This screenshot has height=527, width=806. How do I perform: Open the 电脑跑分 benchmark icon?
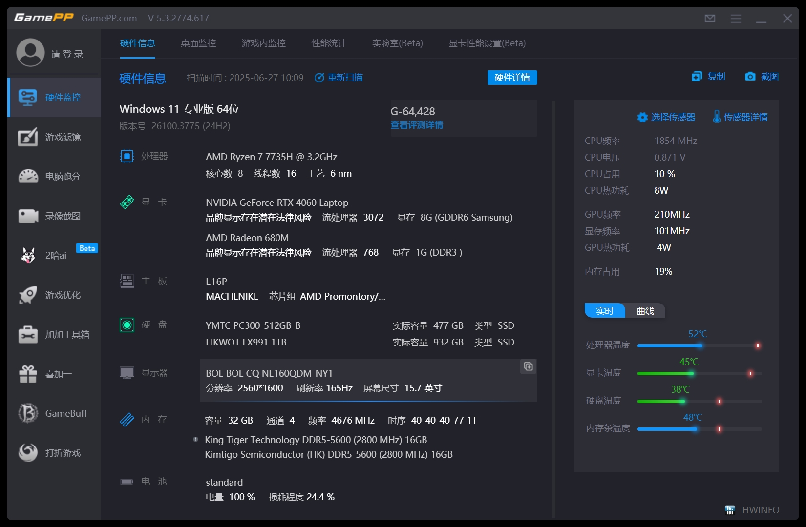pyautogui.click(x=28, y=177)
